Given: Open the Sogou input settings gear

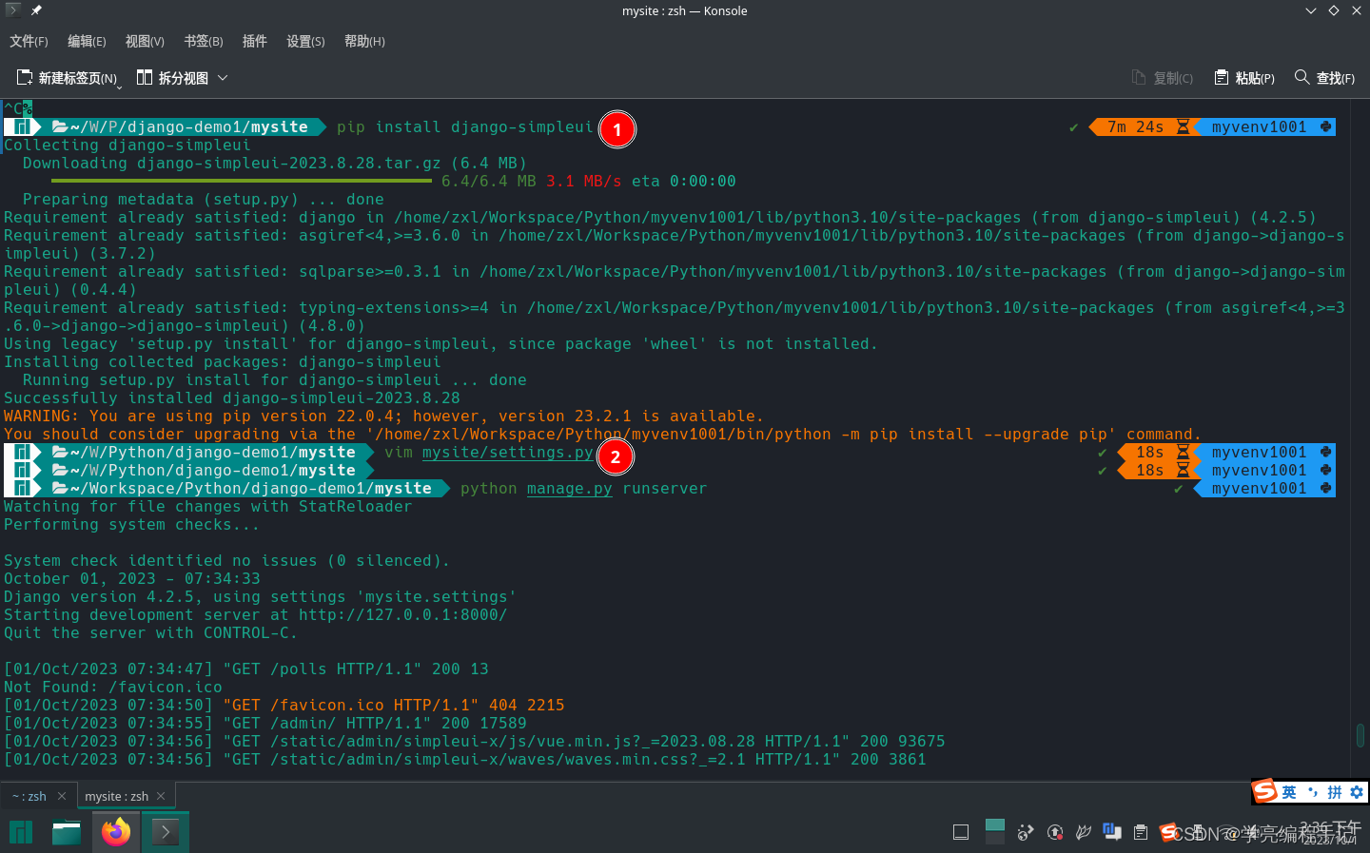Looking at the screenshot, I should click(1357, 792).
